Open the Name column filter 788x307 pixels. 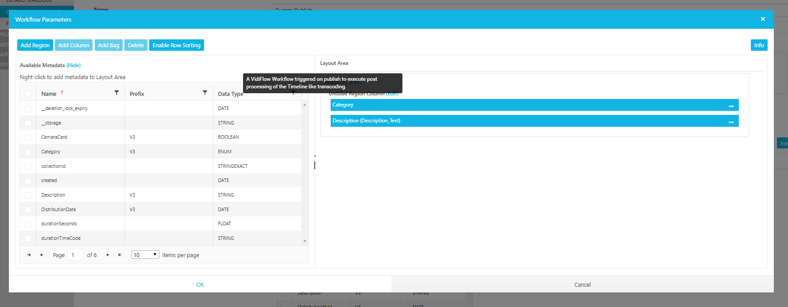tap(116, 93)
